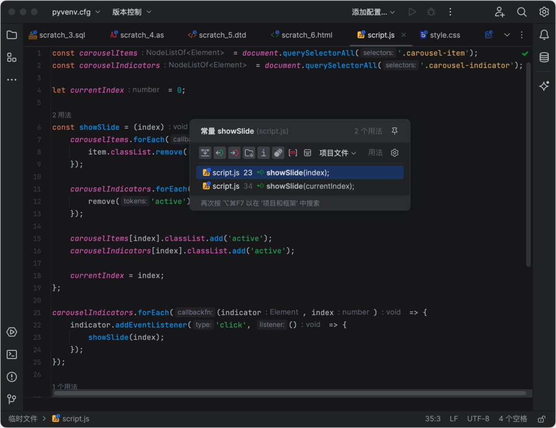Switch to scratch_3.sql tab
Viewport: 556px width, 428px height.
58,35
